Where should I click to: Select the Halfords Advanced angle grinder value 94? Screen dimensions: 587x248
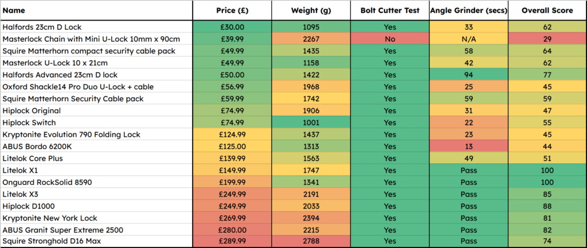(469, 75)
